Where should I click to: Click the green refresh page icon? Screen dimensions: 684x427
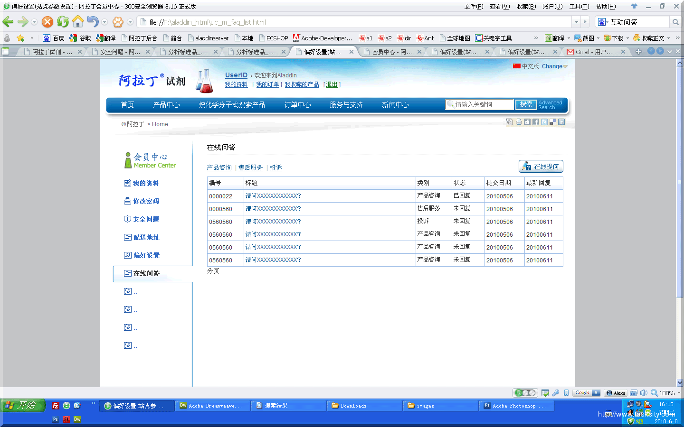(x=62, y=22)
